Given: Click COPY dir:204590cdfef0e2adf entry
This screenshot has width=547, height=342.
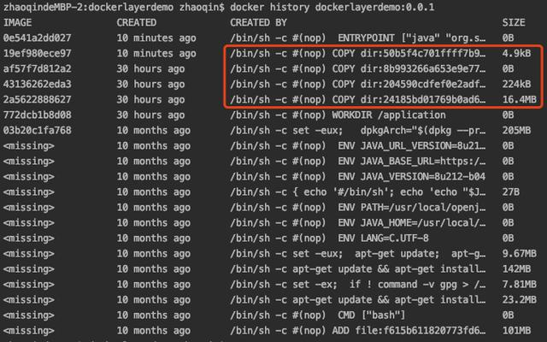Looking at the screenshot, I should point(357,84).
